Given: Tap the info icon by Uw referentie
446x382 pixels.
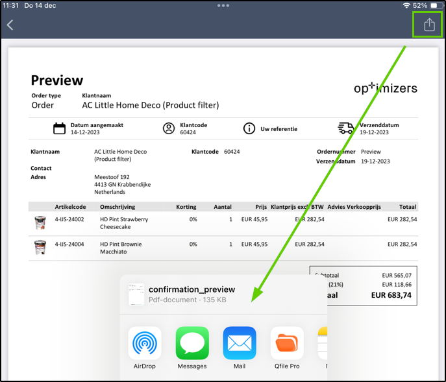Looking at the screenshot, I should (x=249, y=128).
